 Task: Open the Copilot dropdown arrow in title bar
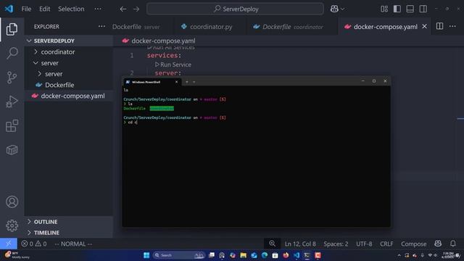click(342, 9)
